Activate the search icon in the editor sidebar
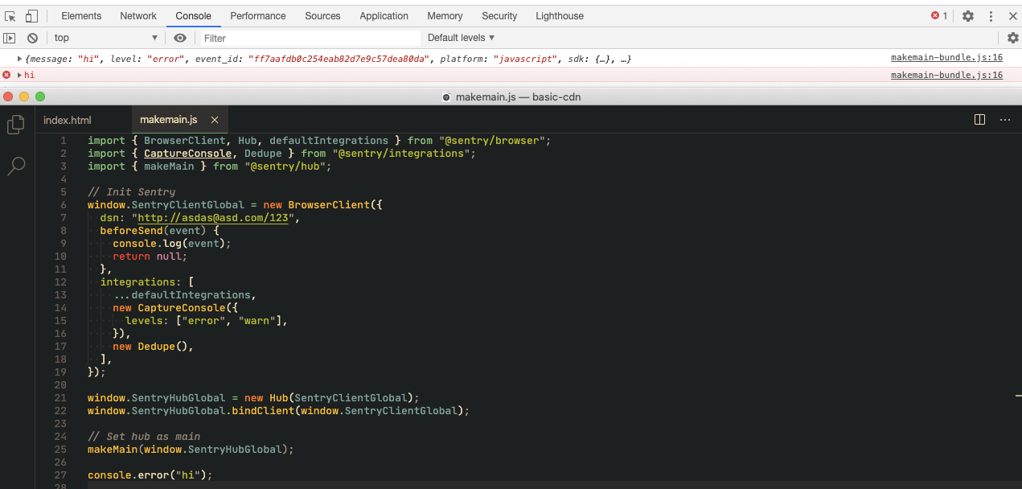The height and width of the screenshot is (489, 1022). click(x=16, y=166)
